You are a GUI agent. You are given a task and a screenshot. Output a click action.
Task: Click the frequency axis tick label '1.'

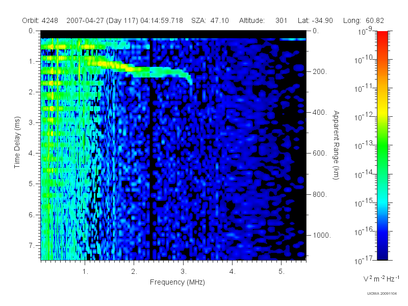coord(85,272)
